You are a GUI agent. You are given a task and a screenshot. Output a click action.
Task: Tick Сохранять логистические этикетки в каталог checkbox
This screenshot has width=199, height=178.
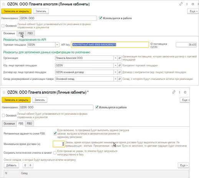pyautogui.click(x=55, y=153)
